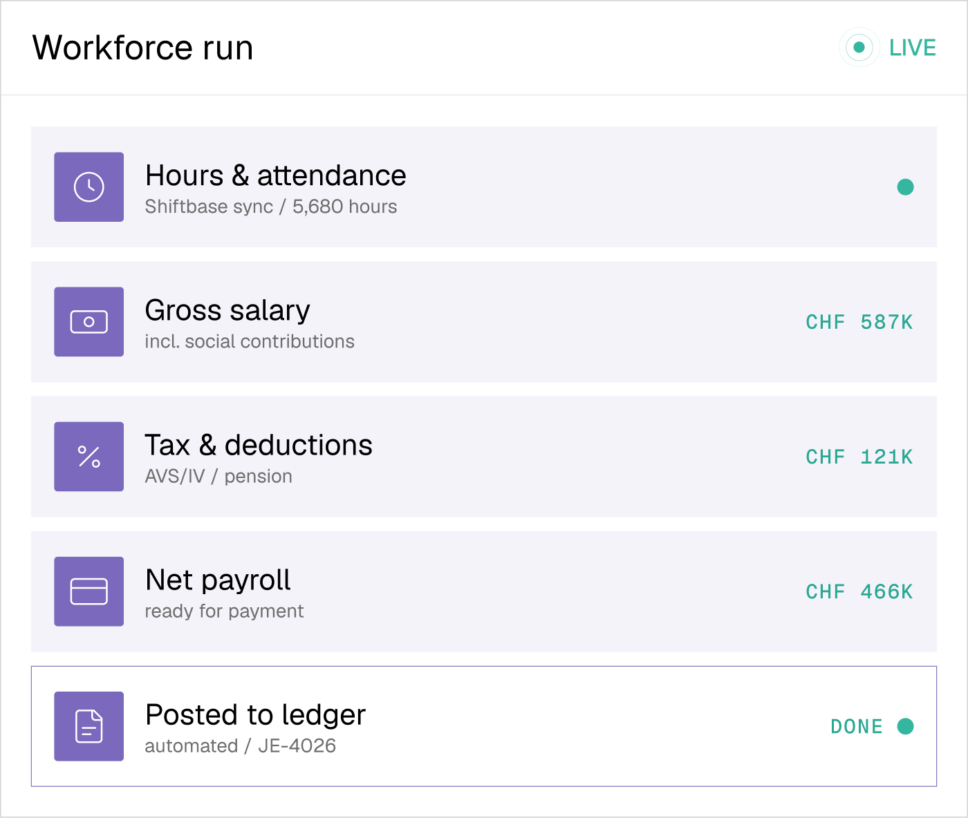Screen dimensions: 968x818
Task: Click the CHF 466K amount
Action: [859, 591]
